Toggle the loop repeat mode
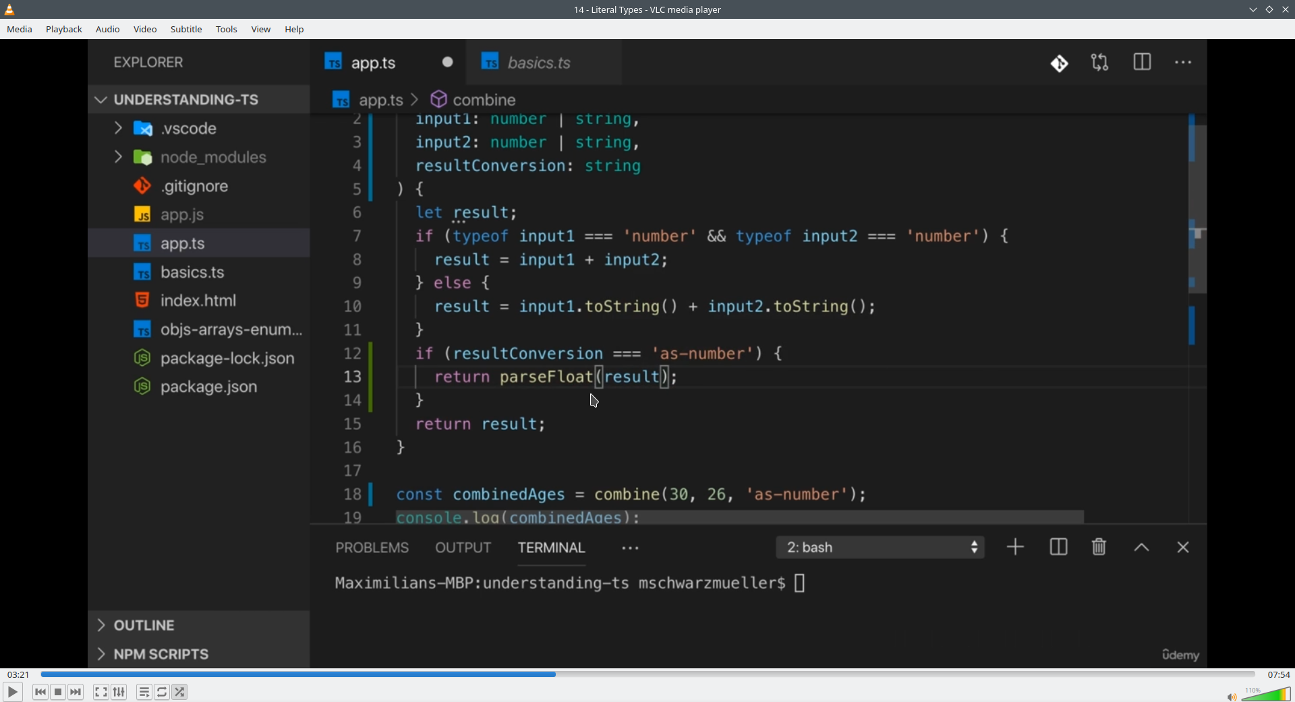Image resolution: width=1295 pixels, height=702 pixels. 162,692
